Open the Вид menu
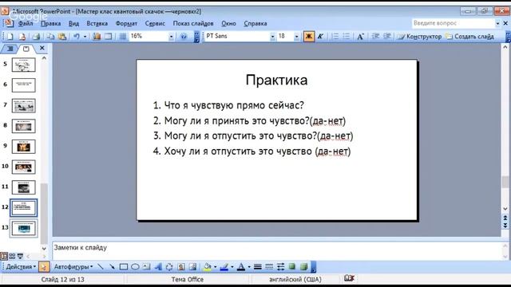Image resolution: width=511 pixels, height=287 pixels. 74,23
